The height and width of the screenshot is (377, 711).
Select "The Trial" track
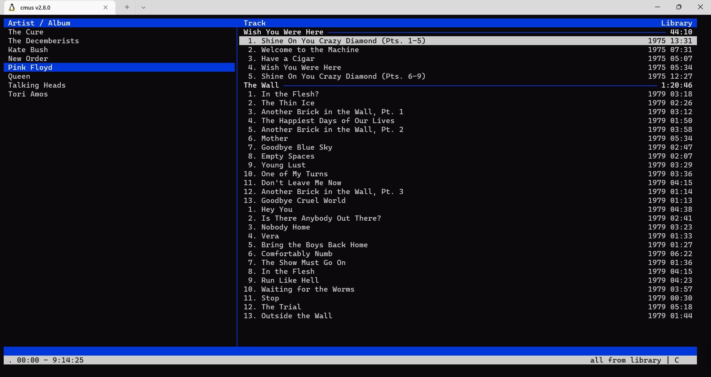click(x=468, y=307)
